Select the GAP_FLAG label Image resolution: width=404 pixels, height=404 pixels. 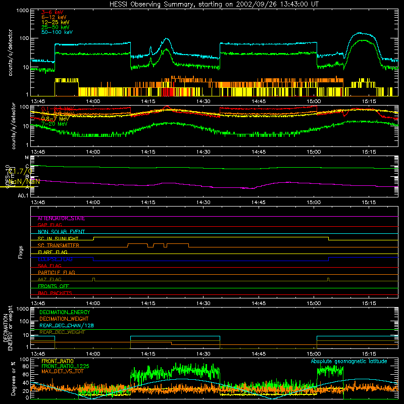(49, 225)
